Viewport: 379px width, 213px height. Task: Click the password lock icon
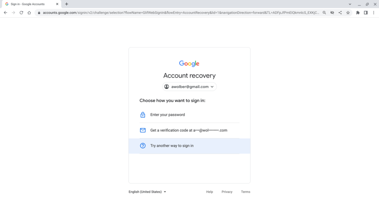143,115
